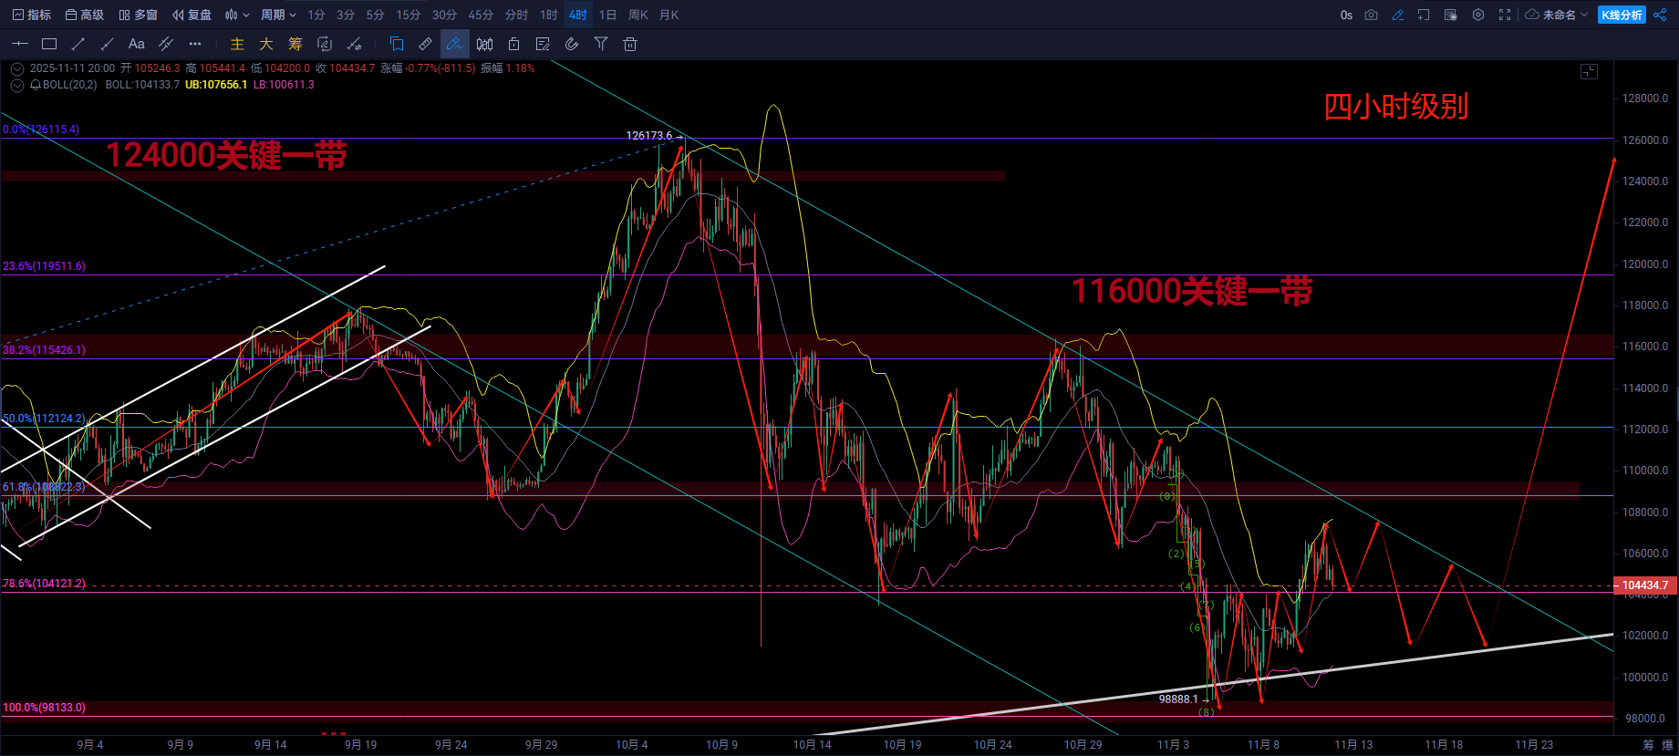Viewport: 1679px width, 756px height.
Task: Click the share icon at top right
Action: tap(1660, 15)
